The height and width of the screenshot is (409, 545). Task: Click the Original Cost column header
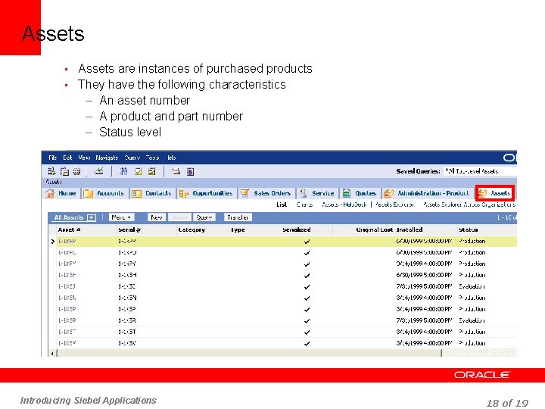tap(375, 230)
